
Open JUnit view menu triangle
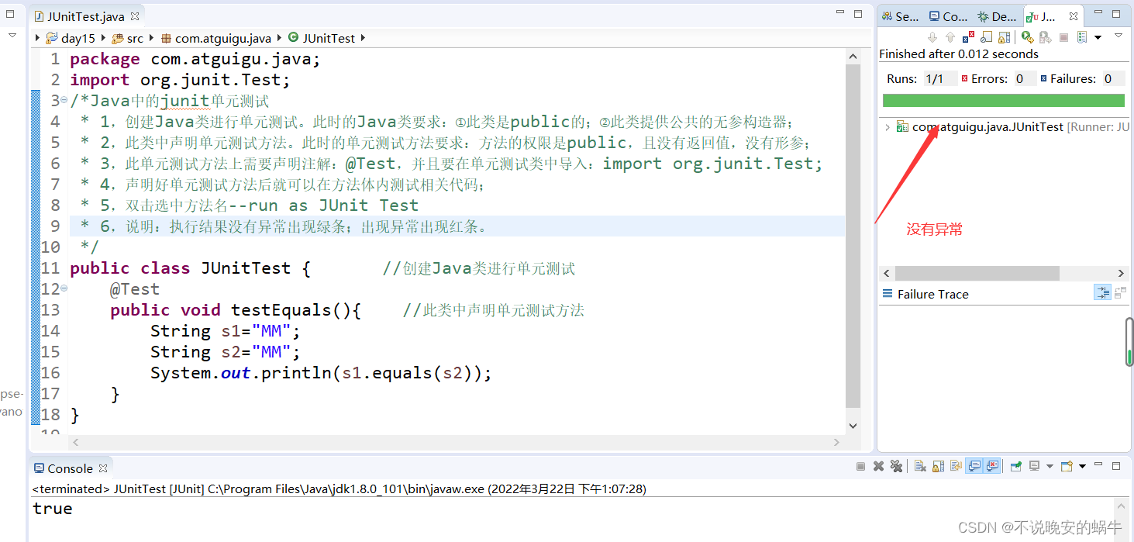1118,36
